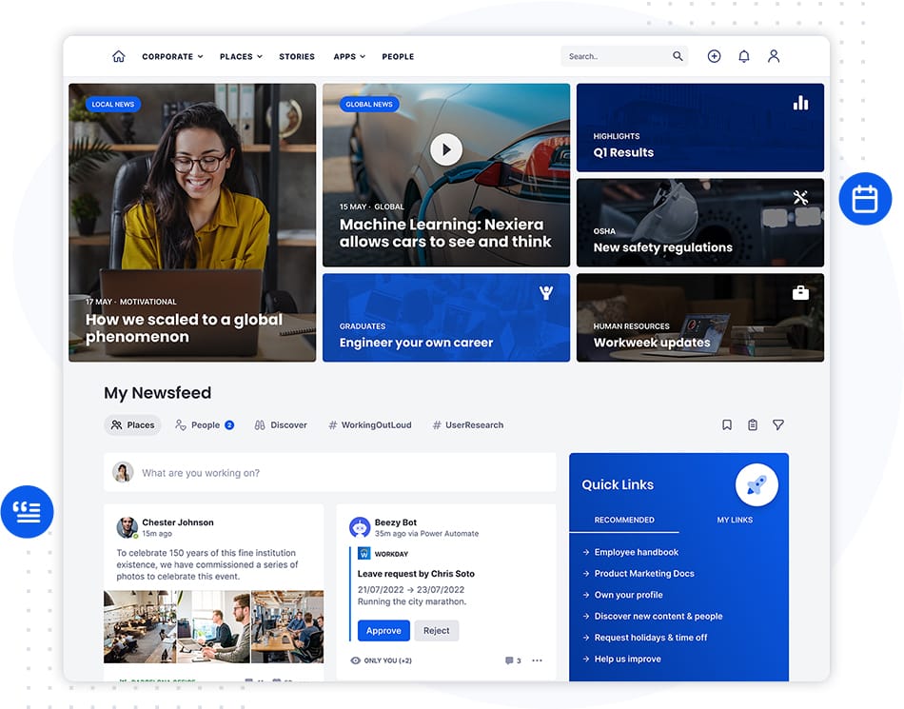Click briefcase icon on Workweek updates
The width and height of the screenshot is (904, 709).
point(800,293)
